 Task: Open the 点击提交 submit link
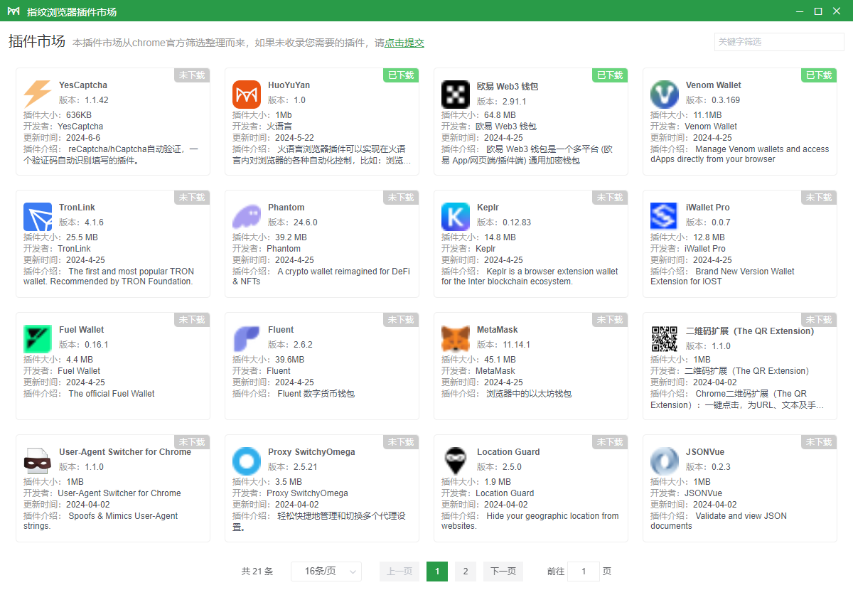coord(404,43)
